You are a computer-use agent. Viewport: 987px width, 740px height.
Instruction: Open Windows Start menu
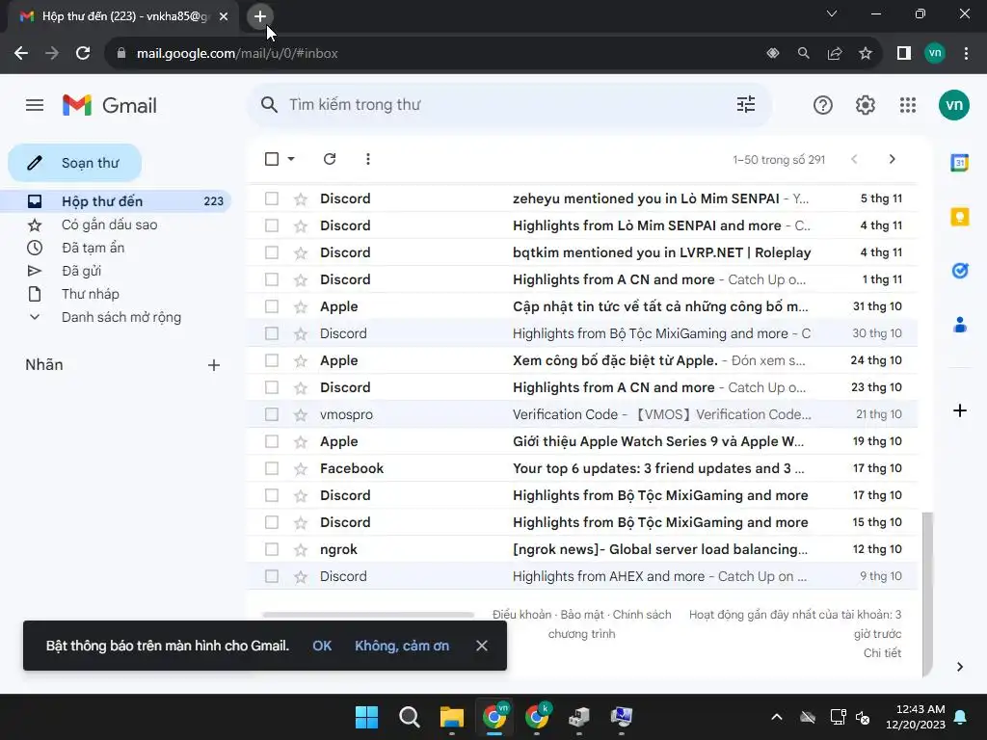(x=366, y=717)
